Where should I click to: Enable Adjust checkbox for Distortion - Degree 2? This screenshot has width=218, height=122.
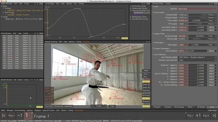(216, 65)
